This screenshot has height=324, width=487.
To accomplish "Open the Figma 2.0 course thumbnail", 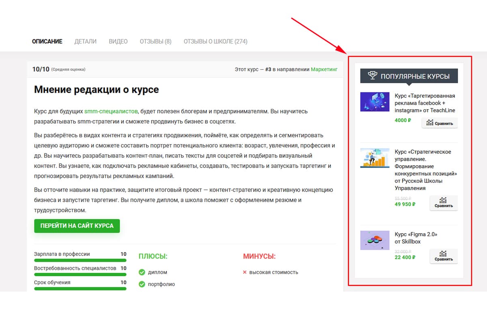I will (375, 240).
